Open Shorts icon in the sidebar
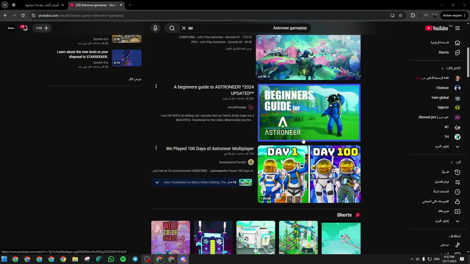The width and height of the screenshot is (470, 264). [x=458, y=52]
